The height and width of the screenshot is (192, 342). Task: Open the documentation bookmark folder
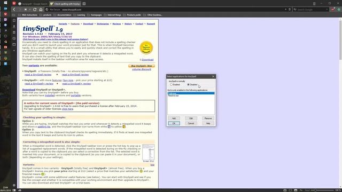(63, 15)
